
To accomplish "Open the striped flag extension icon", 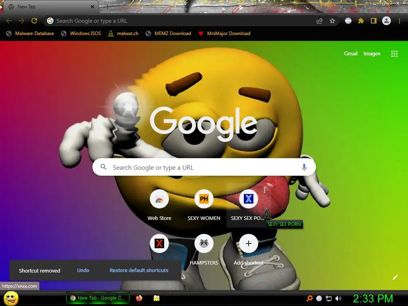I will (x=348, y=21).
